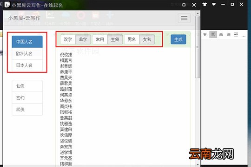251x167 pixels.
Task: Click the name 秦康平 in the list
Action: tap(66, 72)
